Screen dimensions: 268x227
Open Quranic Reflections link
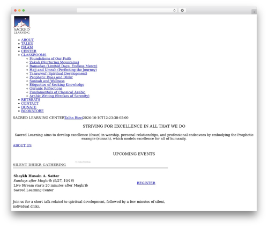pos(46,89)
